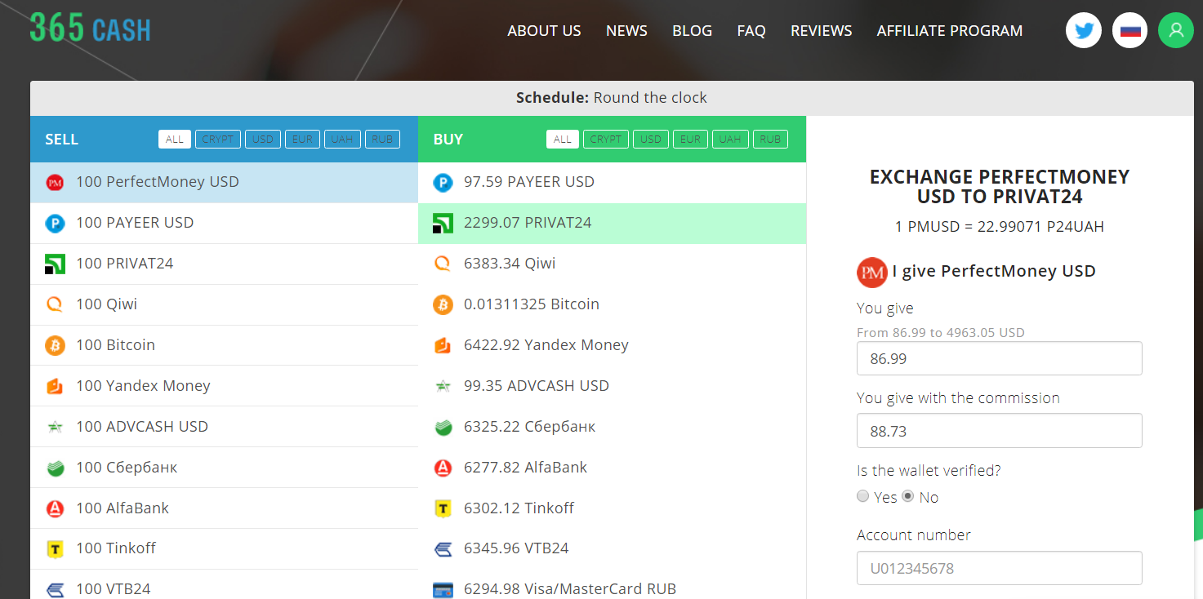
Task: Select PerfectMoney USD icon in Sell list
Action: pyautogui.click(x=55, y=182)
